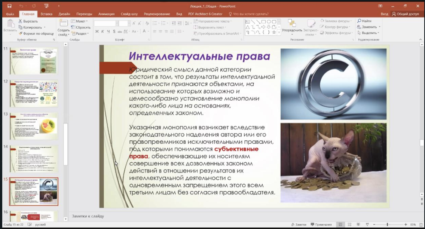Select the triangle shape in shapes gallery
The image size is (425, 229).
(x=247, y=27)
